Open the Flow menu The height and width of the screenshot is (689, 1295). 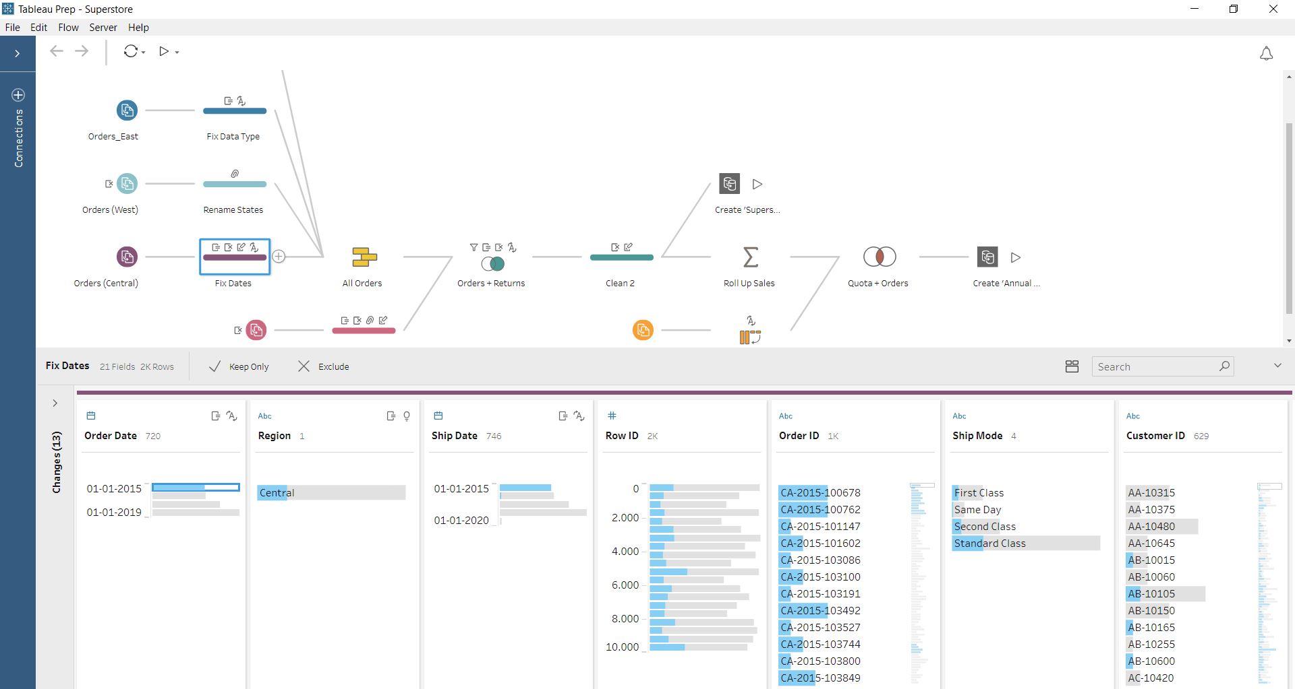(x=68, y=28)
